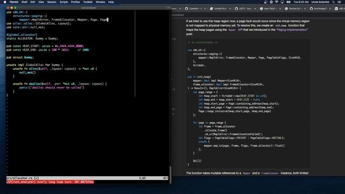Click the #[global_allocator] attribute line

(x=22, y=34)
